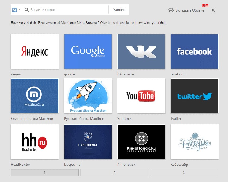Image resolution: width=228 pixels, height=182 pixels.
Task: Open the YouTube tile
Action: [x=141, y=96]
